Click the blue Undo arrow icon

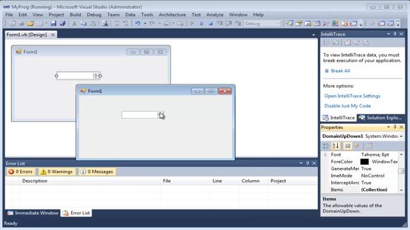point(138,24)
